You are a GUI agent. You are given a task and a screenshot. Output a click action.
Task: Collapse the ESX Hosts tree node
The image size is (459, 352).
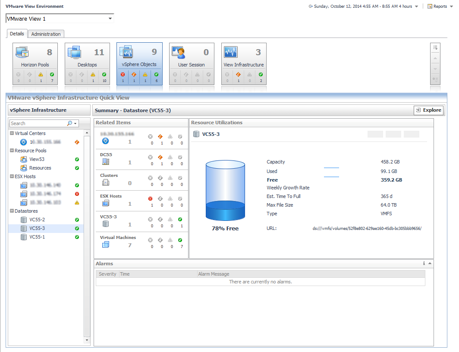click(x=12, y=176)
